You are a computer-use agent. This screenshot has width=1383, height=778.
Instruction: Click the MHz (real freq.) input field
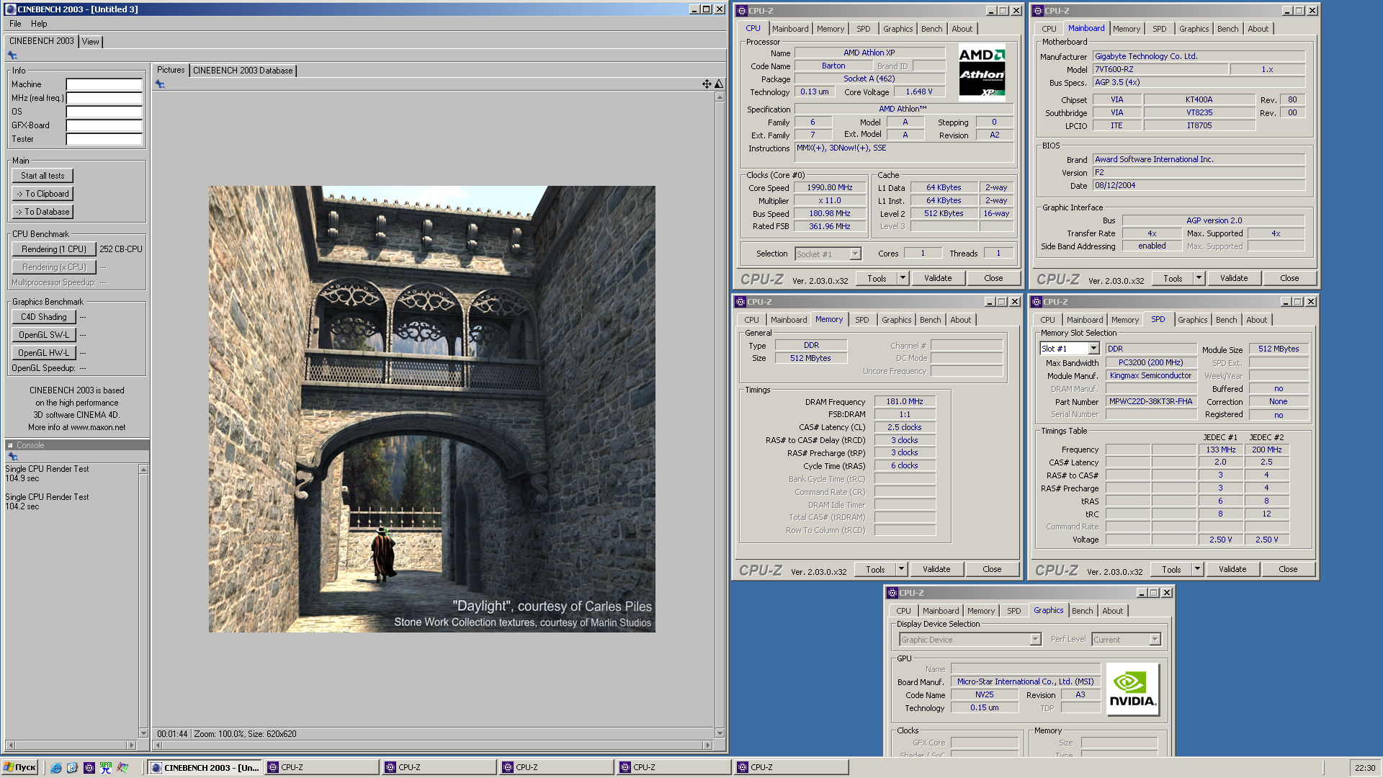pyautogui.click(x=104, y=98)
